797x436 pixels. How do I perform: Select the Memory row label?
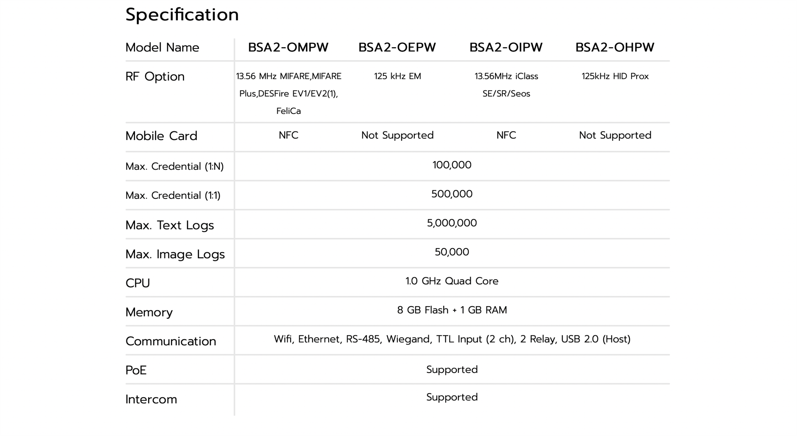pos(149,312)
